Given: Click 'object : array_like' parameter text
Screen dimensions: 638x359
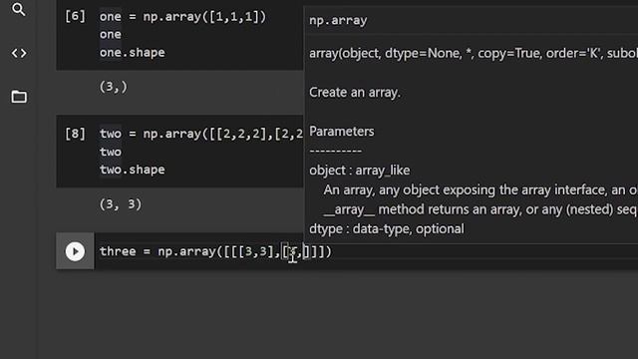Looking at the screenshot, I should (359, 171).
